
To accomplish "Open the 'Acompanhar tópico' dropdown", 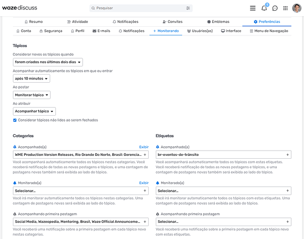I will tap(34, 111).
